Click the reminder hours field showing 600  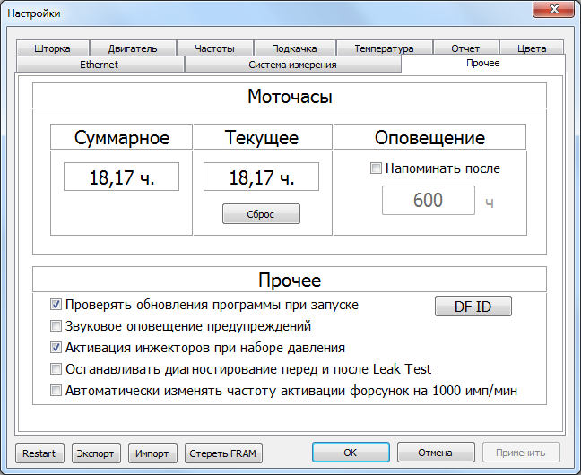pos(429,201)
